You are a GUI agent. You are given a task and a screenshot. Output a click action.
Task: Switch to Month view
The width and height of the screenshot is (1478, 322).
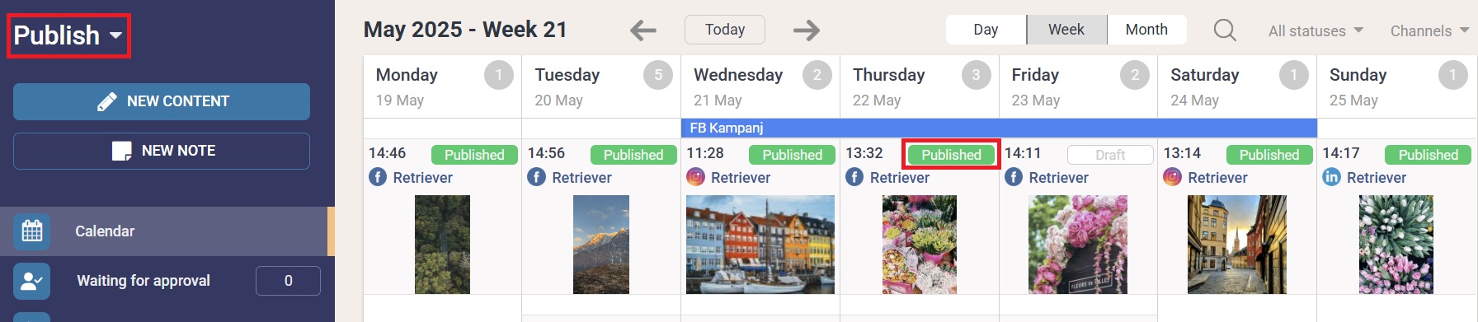[1146, 30]
